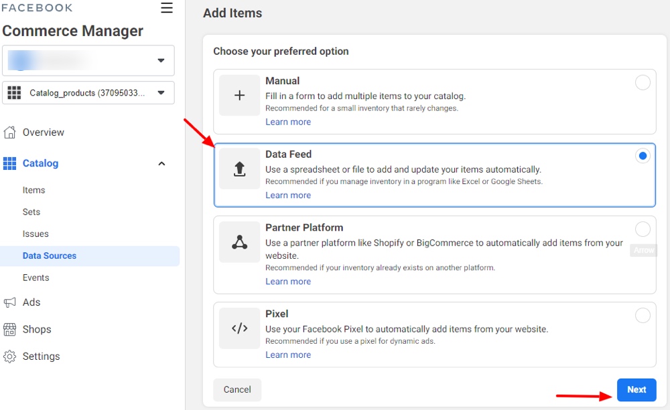Click the Data Feed upload icon
The height and width of the screenshot is (410, 670).
239,169
